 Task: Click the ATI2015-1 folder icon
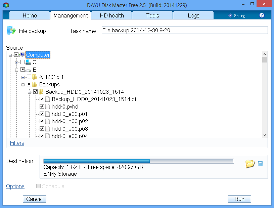[x=35, y=77]
